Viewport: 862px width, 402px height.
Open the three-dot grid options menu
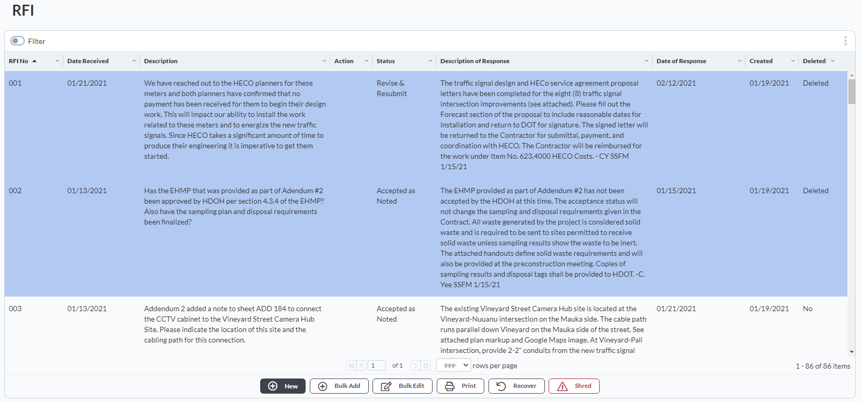(845, 41)
